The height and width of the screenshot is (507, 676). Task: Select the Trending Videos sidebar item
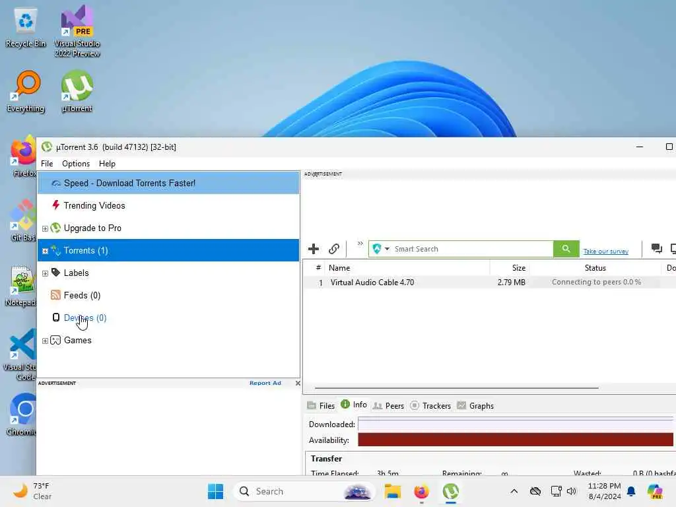[x=168, y=206]
